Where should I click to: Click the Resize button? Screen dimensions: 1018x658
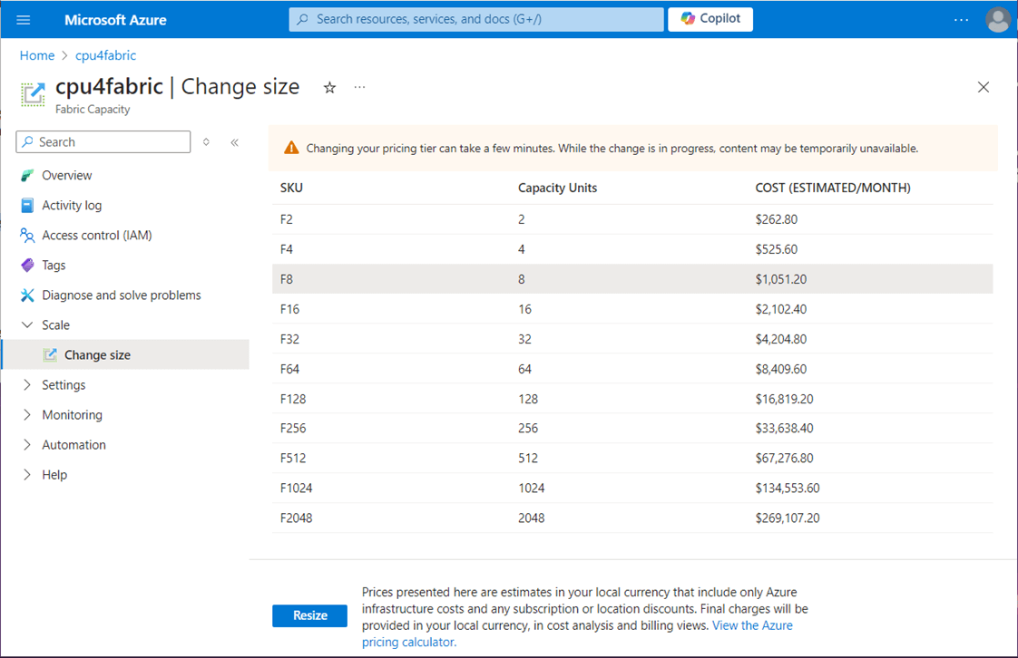(x=309, y=615)
